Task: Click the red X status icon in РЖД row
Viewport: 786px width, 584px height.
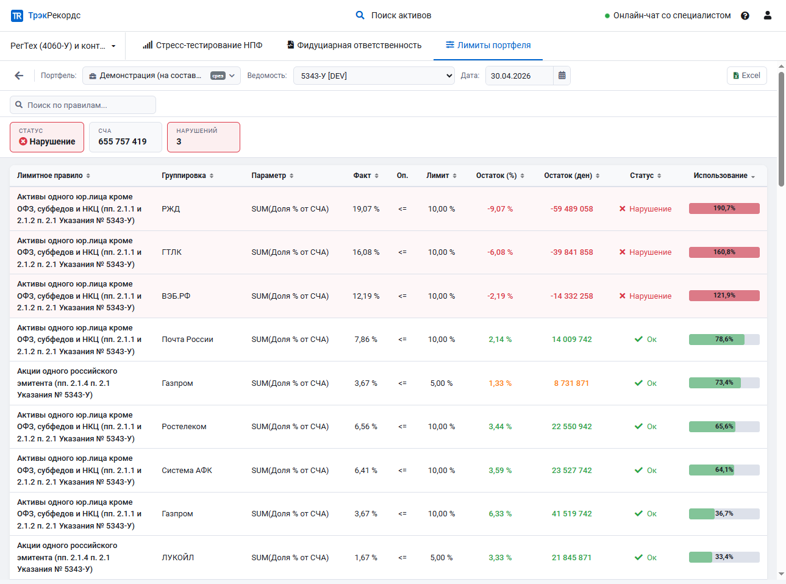Action: 623,208
